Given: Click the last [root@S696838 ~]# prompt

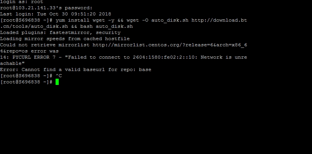Looking at the screenshot, I should point(26,82).
